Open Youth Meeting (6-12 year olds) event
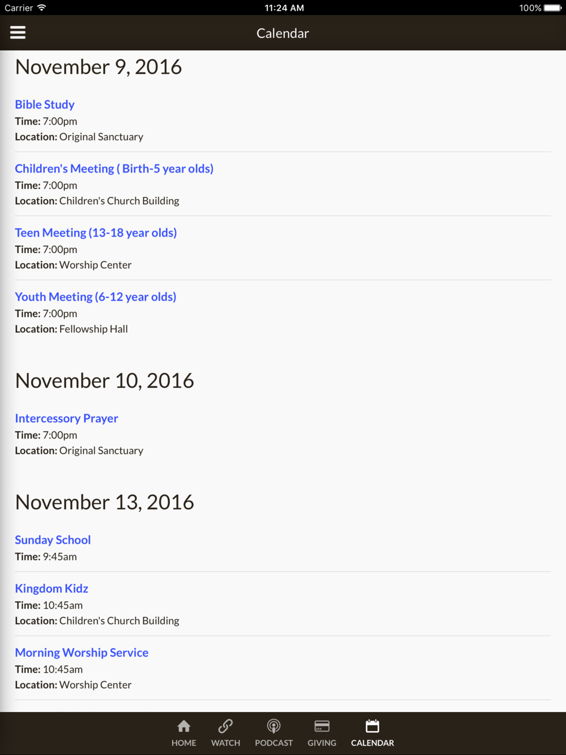566x755 pixels. pos(95,297)
